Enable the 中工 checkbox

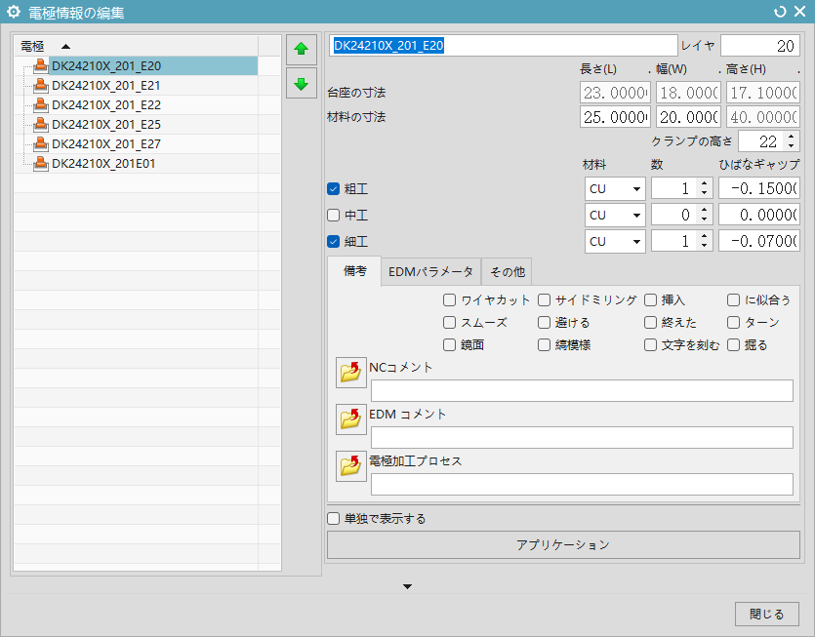pyautogui.click(x=334, y=215)
